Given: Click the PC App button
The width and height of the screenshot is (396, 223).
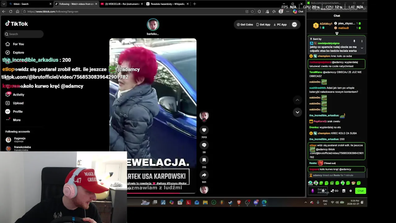Looking at the screenshot, I should coord(280,24).
